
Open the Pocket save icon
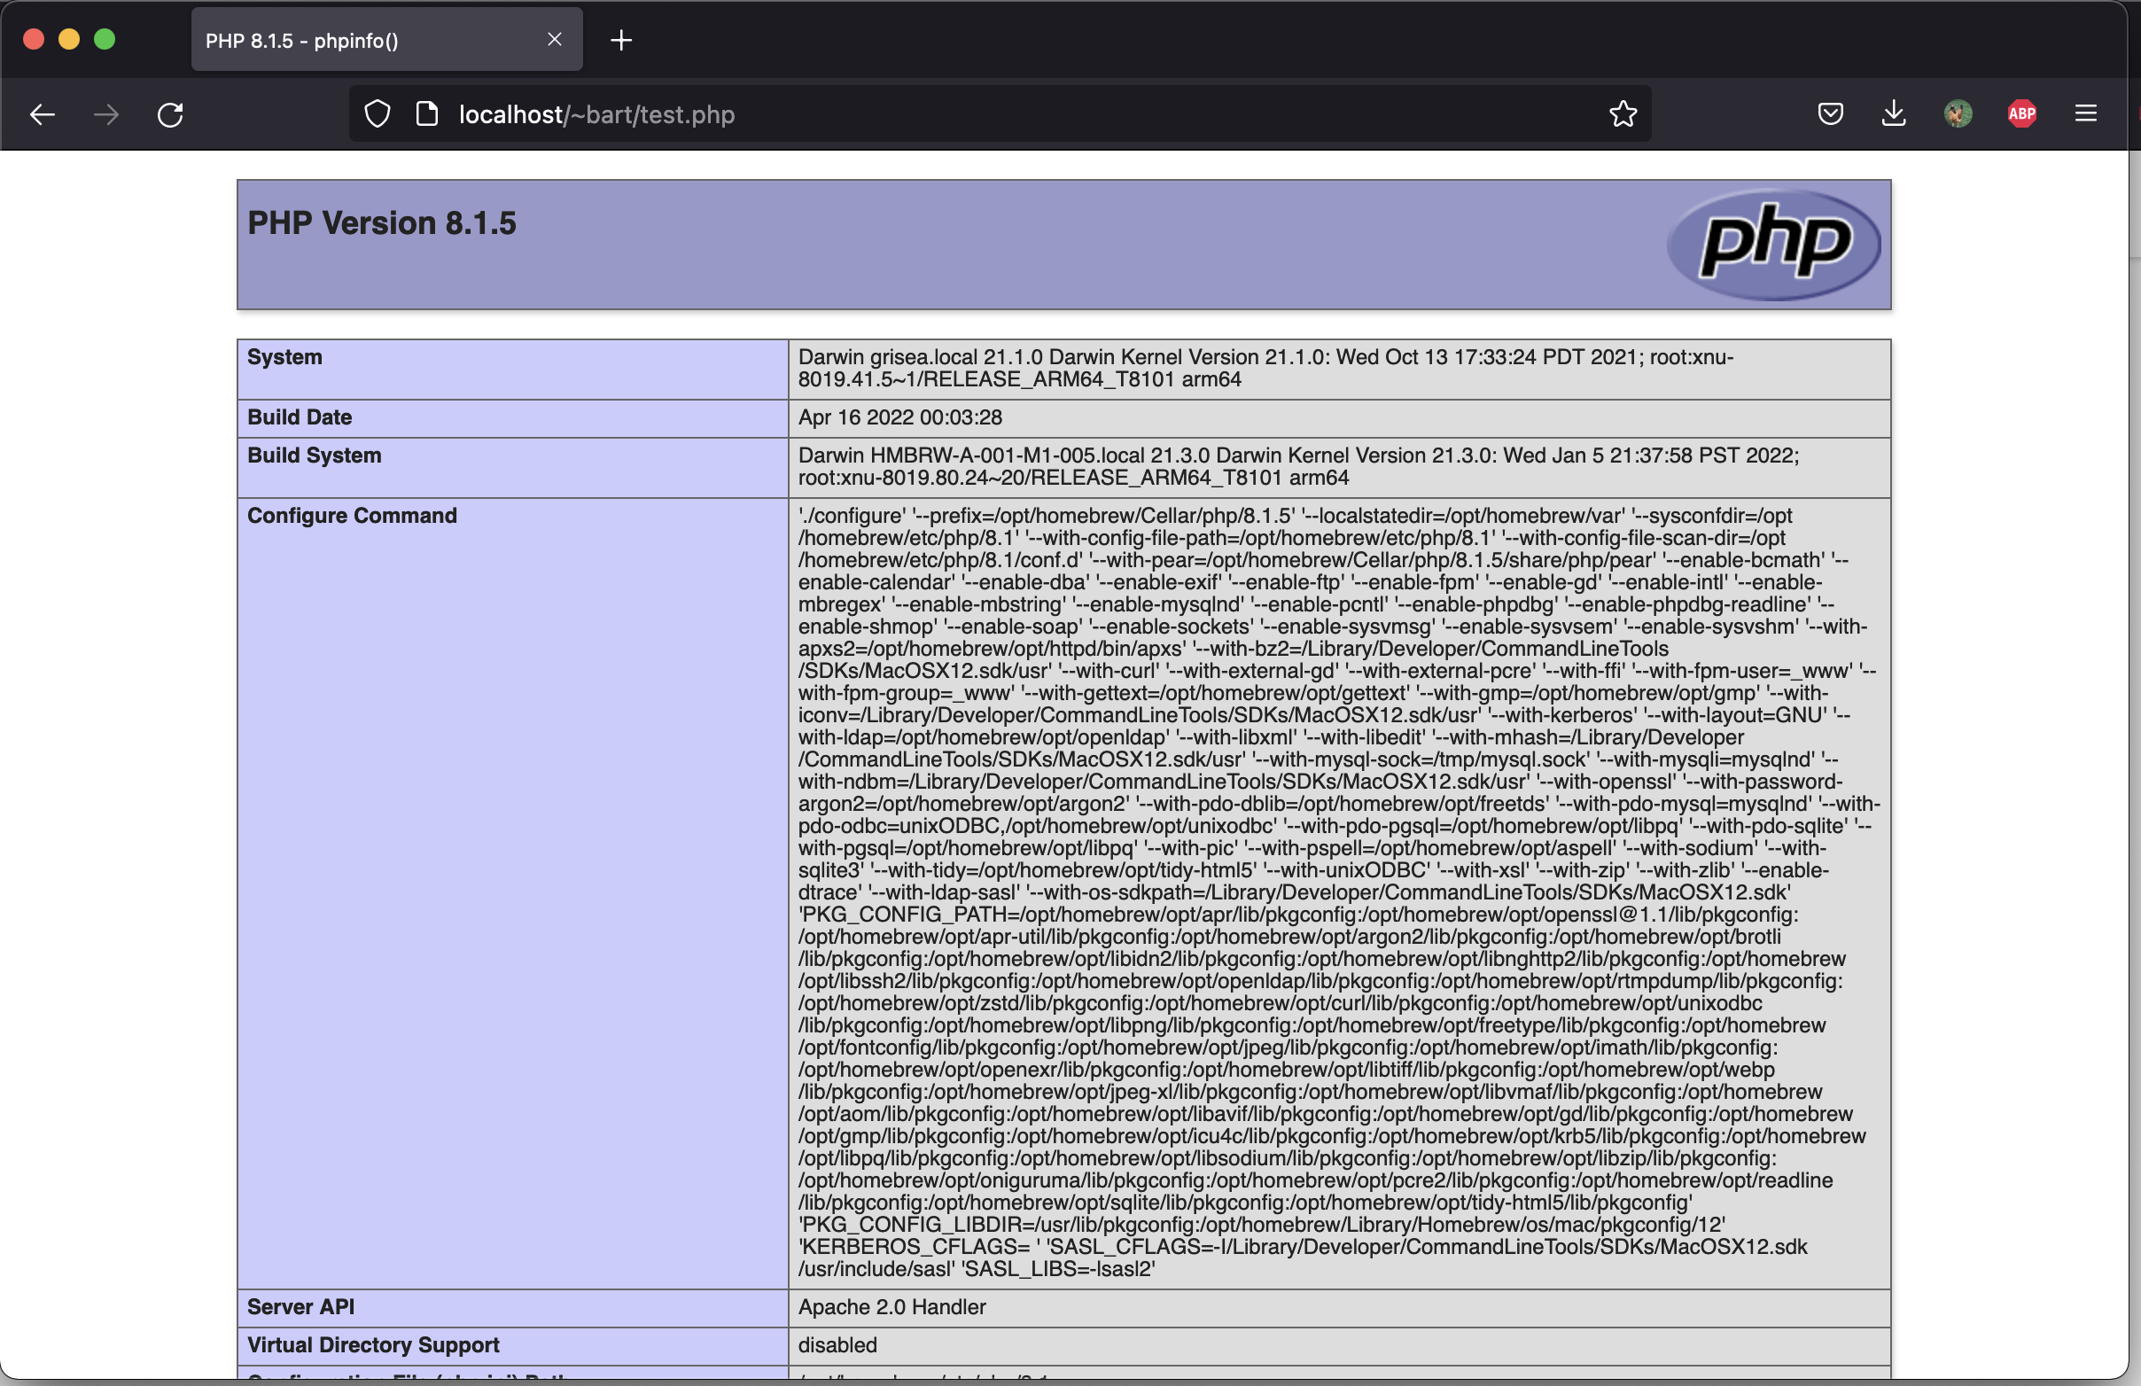pos(1830,114)
